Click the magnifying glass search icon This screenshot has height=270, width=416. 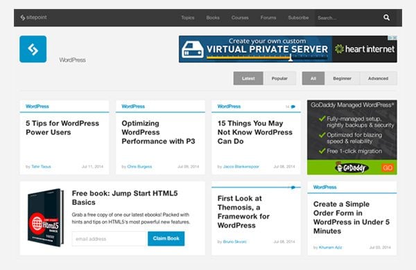[387, 18]
